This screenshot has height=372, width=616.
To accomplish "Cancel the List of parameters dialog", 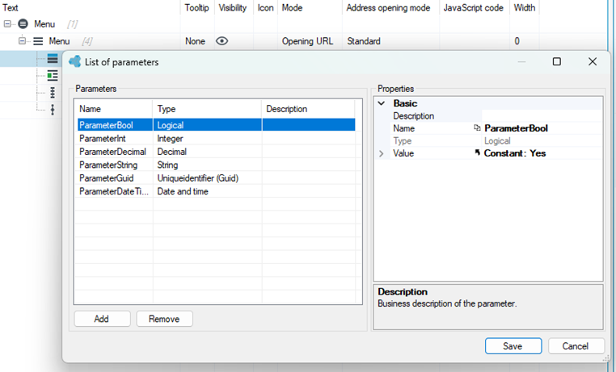I will 576,345.
